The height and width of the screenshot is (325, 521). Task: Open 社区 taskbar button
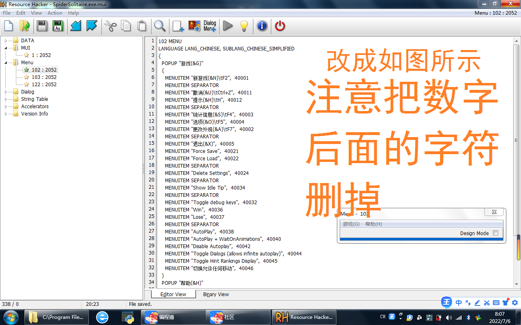[x=238, y=317]
